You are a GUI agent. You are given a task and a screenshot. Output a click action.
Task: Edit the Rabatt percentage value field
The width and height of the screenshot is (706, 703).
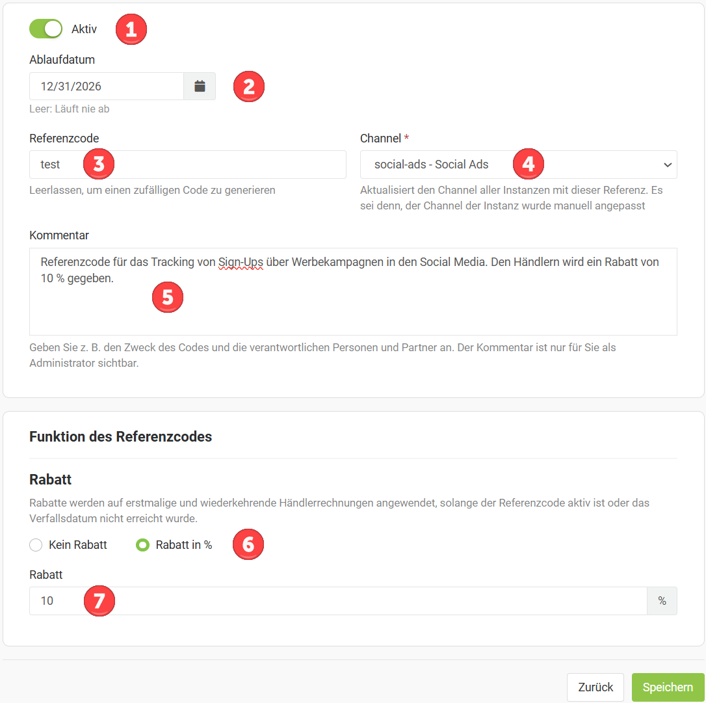point(338,601)
